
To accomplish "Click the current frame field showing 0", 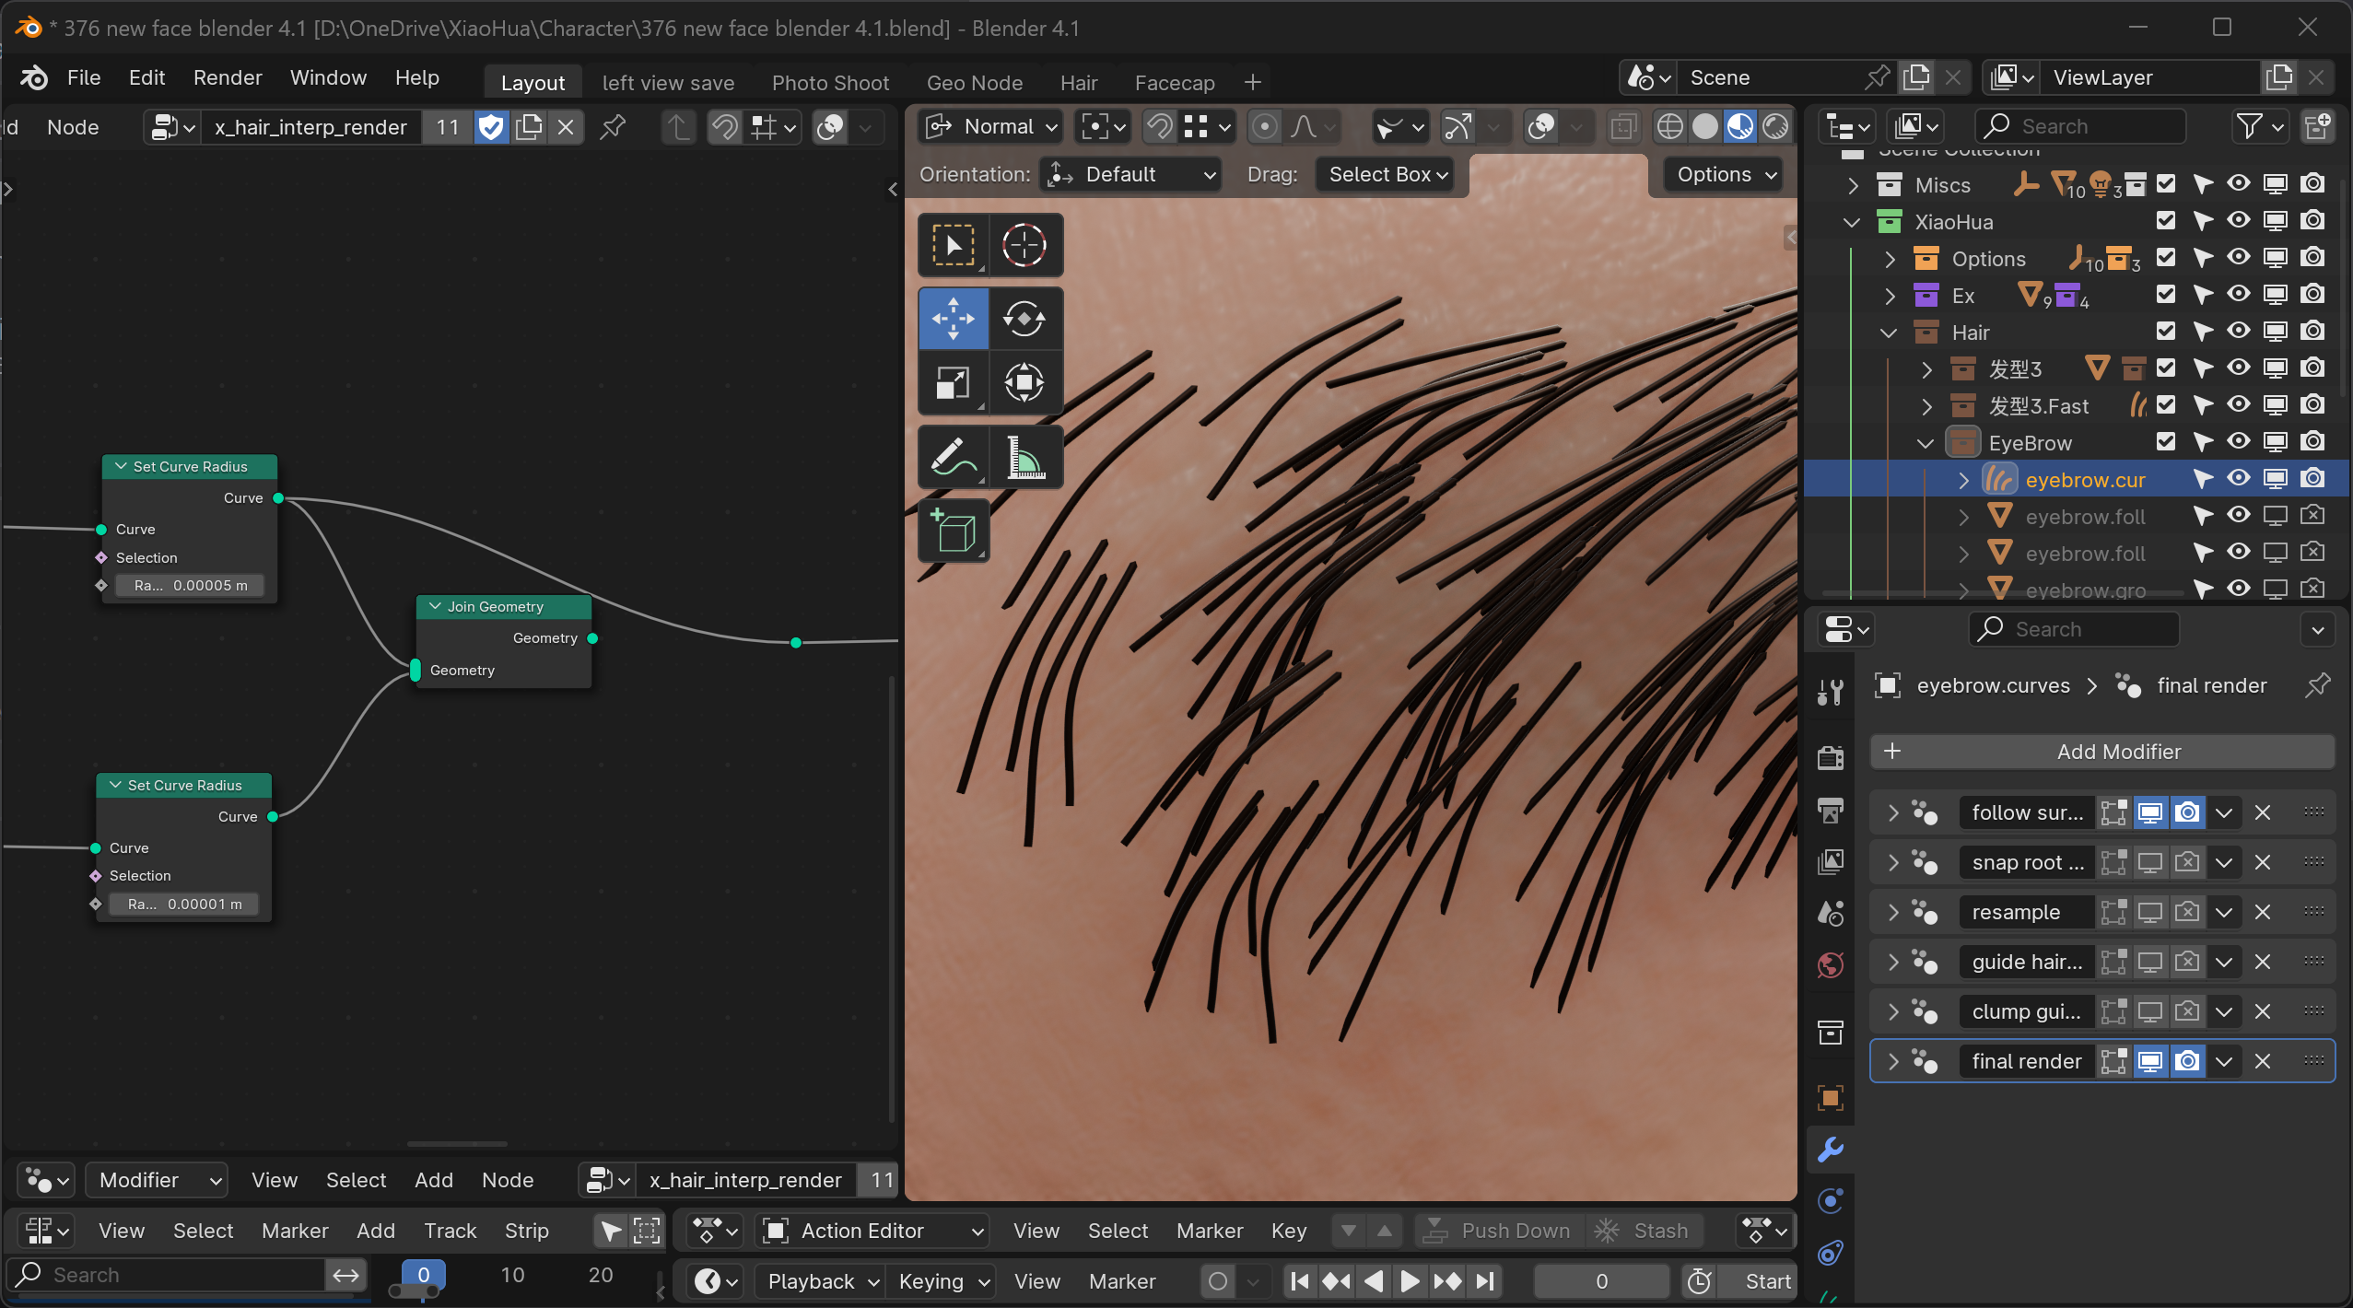I will pos(1602,1281).
